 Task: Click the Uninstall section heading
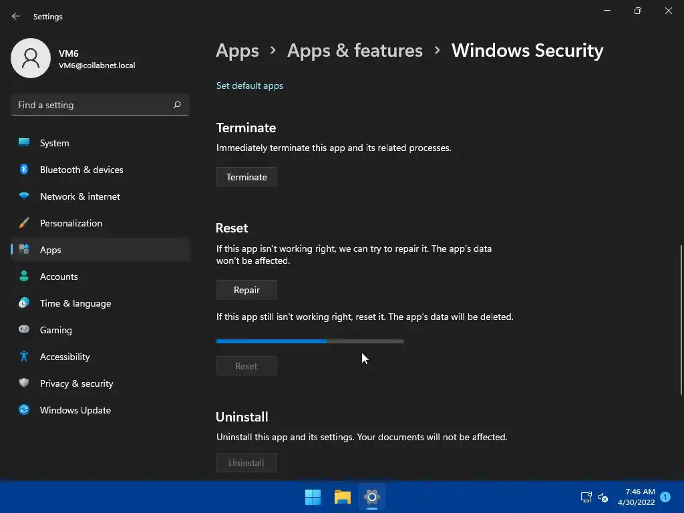(242, 417)
